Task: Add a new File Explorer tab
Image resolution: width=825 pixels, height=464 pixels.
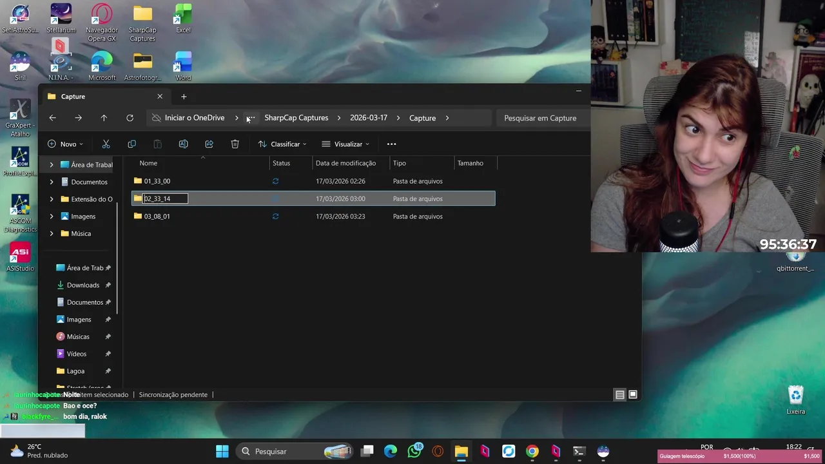Action: pos(184,96)
